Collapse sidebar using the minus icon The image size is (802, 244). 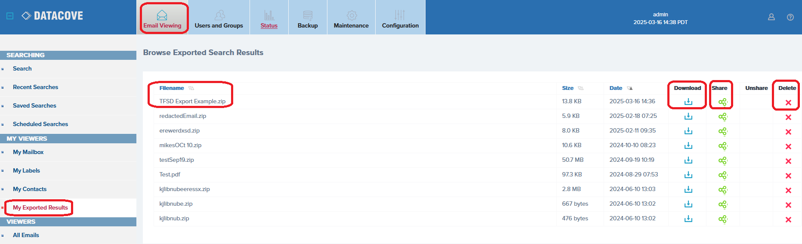10,16
